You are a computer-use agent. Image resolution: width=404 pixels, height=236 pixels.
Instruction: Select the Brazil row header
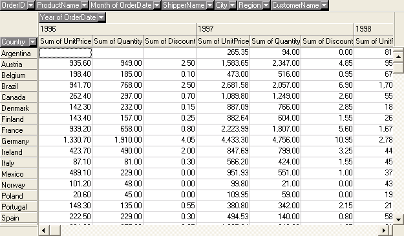pyautogui.click(x=19, y=86)
